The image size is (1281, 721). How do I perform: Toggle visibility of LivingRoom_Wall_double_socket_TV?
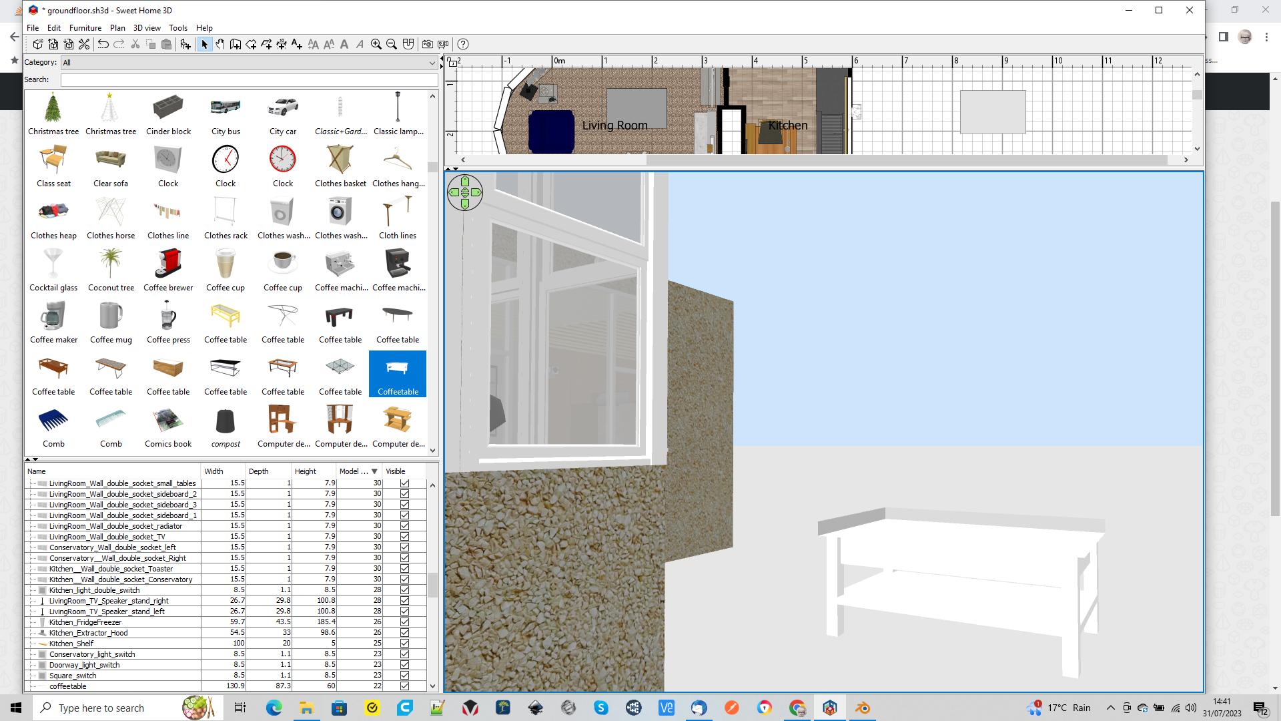pyautogui.click(x=404, y=537)
